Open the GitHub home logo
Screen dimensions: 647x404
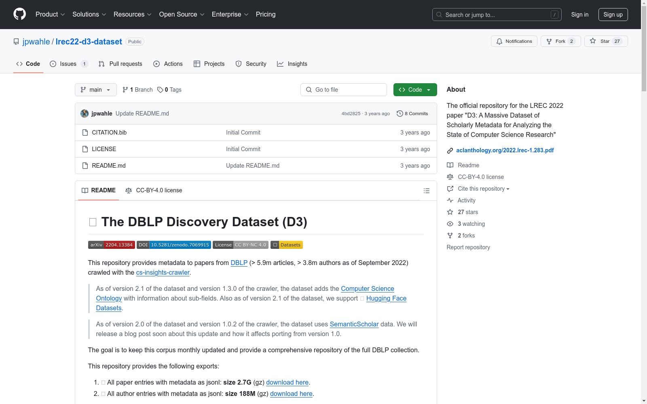(x=19, y=14)
